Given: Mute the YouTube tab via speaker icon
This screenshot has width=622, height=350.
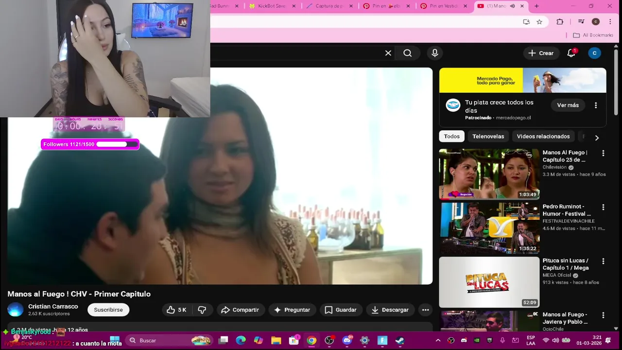Looking at the screenshot, I should [512, 6].
